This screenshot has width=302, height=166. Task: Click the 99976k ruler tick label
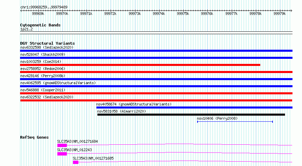207,14
